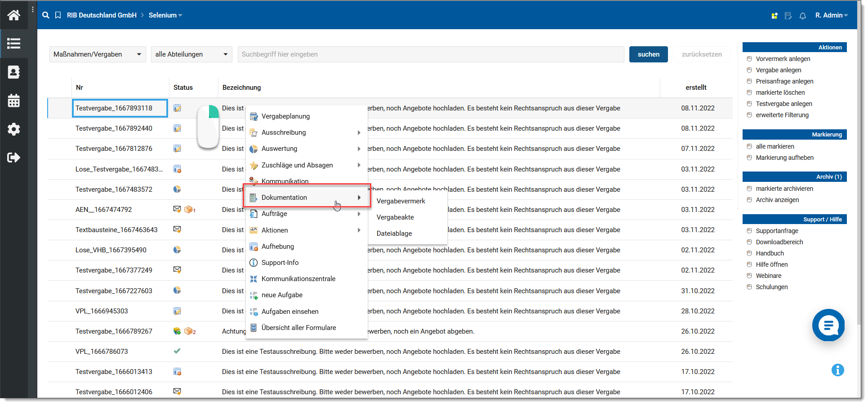Select neue Aufgabe menu entry
Viewport: 868px width, 405px height.
point(306,295)
